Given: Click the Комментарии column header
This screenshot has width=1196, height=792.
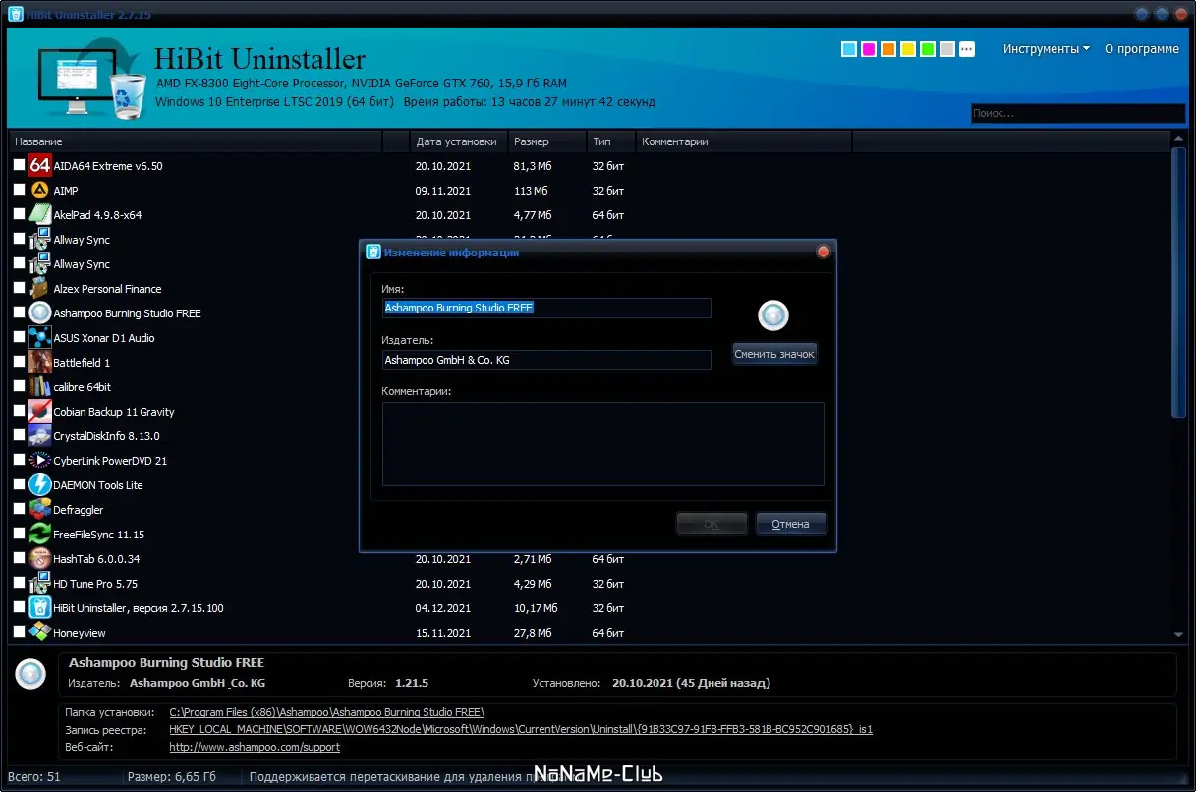Looking at the screenshot, I should tap(744, 141).
